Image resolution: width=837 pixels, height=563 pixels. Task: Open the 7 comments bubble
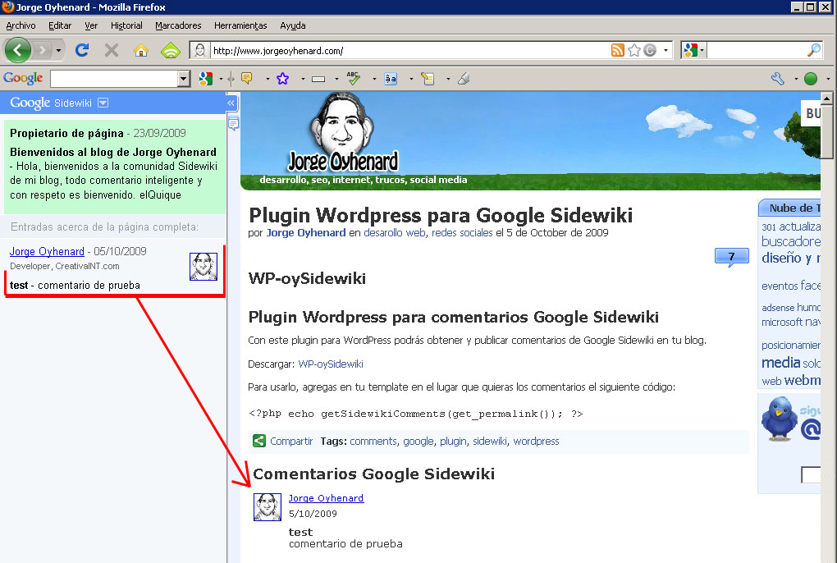point(731,257)
